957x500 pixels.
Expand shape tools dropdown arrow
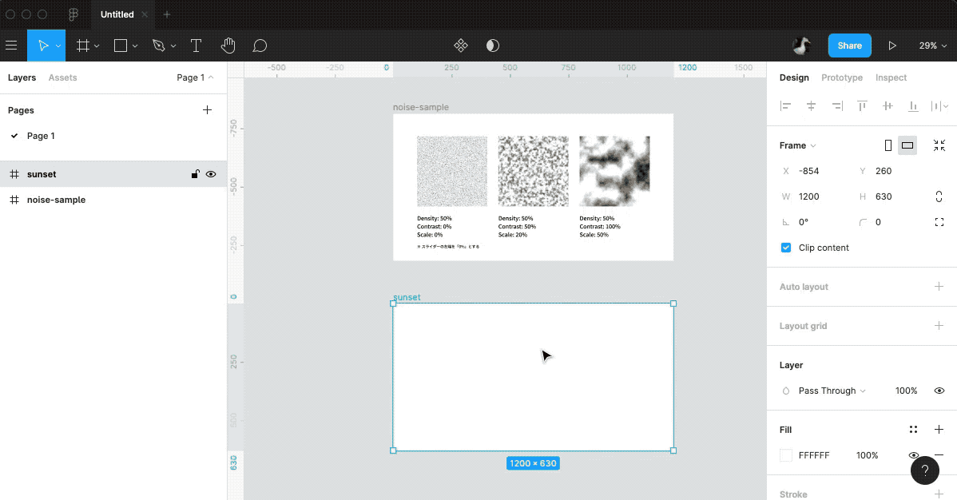point(135,46)
